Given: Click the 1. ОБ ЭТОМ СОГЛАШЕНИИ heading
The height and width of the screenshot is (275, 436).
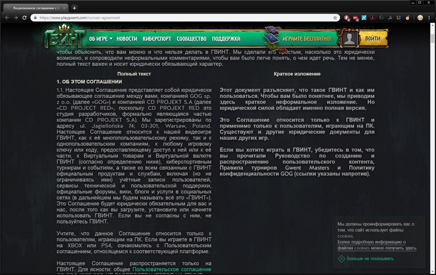Looking at the screenshot, I should pos(89,82).
